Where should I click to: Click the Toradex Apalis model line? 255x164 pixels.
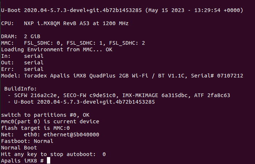122,76
